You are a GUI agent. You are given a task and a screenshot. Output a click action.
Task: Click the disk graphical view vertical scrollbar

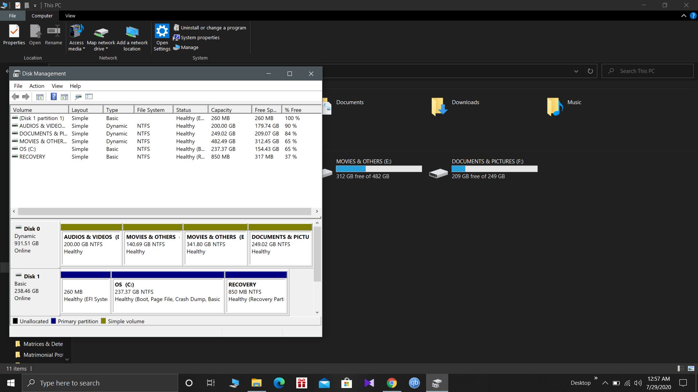[x=317, y=254]
